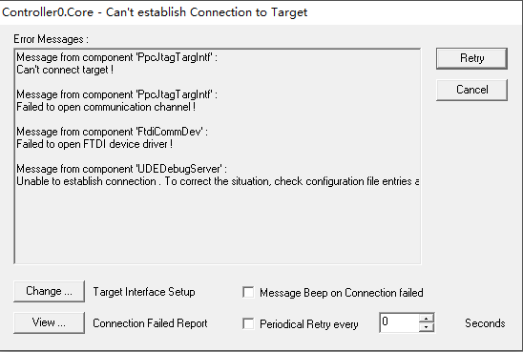Click the "Connection Failed Report" label

[150, 323]
